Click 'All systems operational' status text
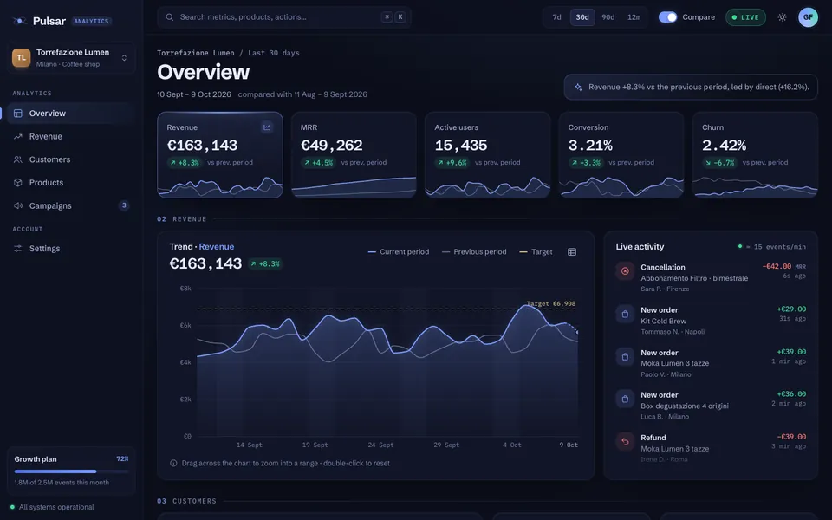The height and width of the screenshot is (520, 832). point(56,507)
